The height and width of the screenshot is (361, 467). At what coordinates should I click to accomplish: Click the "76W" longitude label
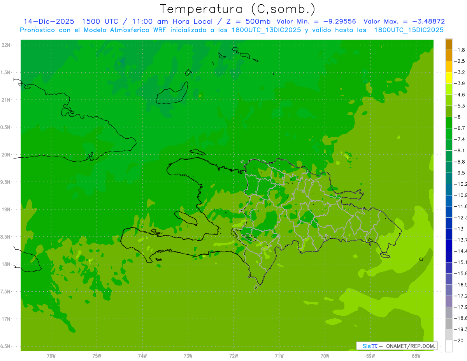[x=51, y=356]
